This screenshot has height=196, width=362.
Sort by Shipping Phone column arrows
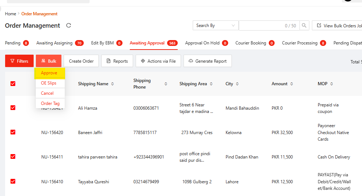point(166,84)
